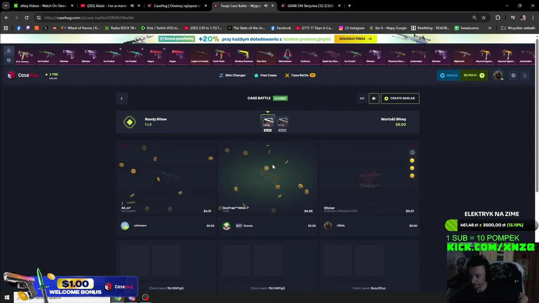This screenshot has width=539, height=303.
Task: Open the Skin Changer page
Action: pyautogui.click(x=232, y=75)
